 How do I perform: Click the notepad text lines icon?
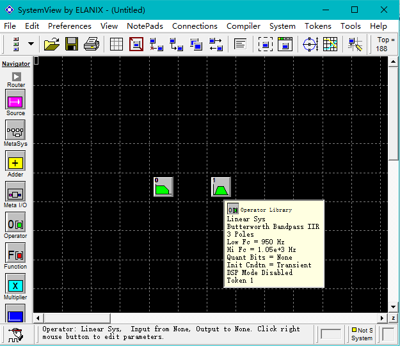click(x=240, y=44)
